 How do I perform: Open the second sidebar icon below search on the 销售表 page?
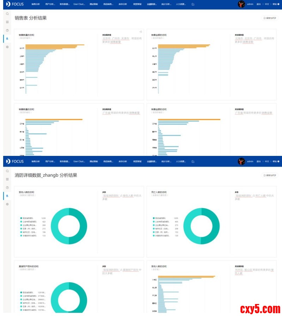pyautogui.click(x=7, y=22)
